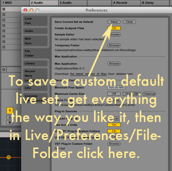
Task: Open the Audio preferences tab
Action: tap(35, 31)
